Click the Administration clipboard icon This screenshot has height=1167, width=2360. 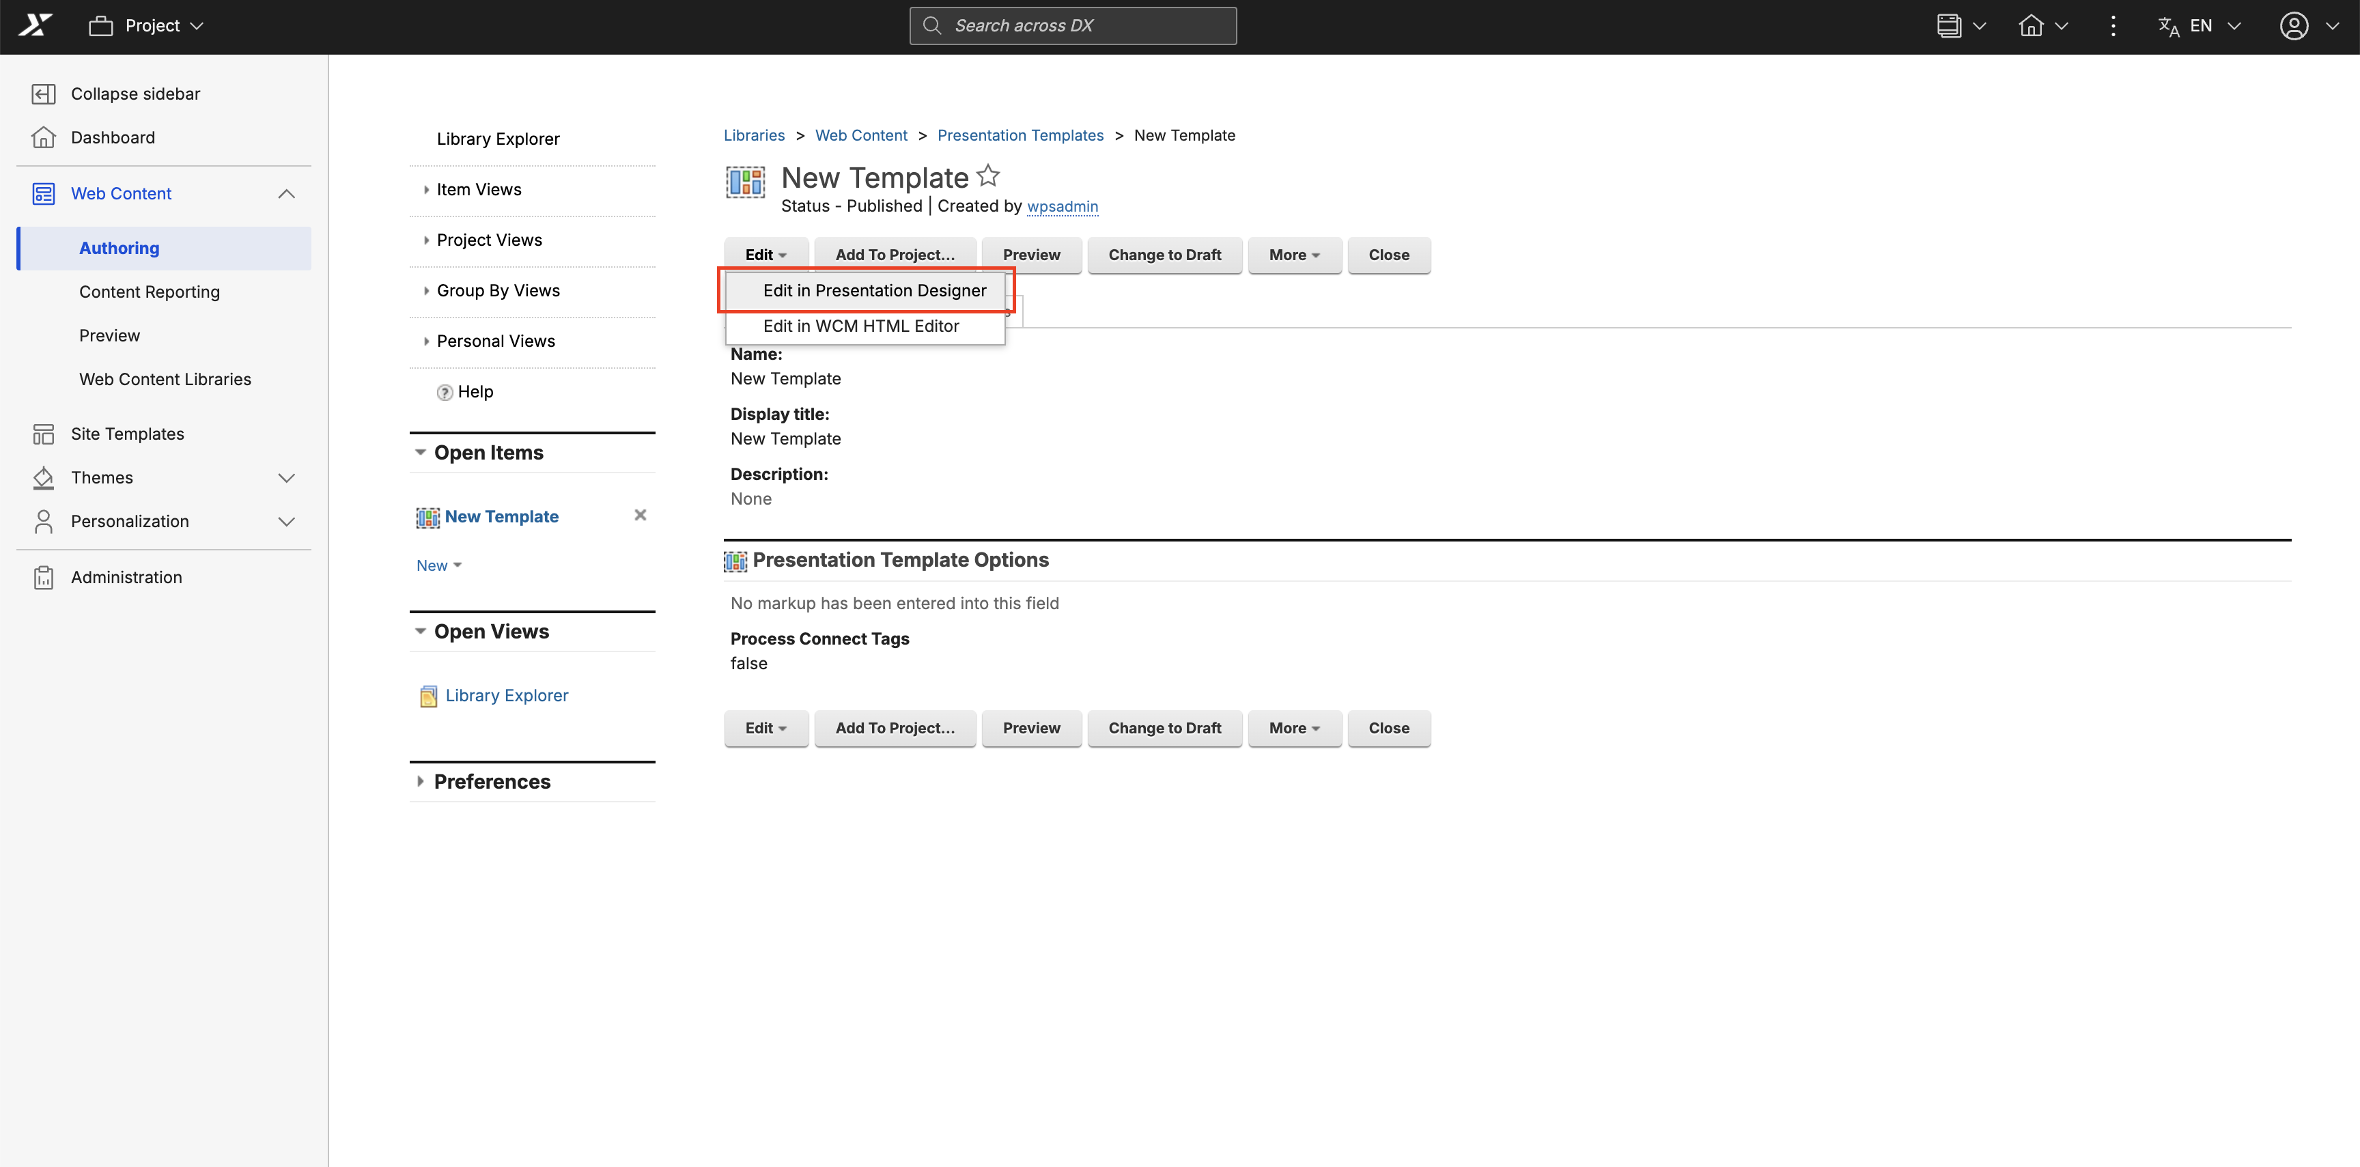point(43,577)
